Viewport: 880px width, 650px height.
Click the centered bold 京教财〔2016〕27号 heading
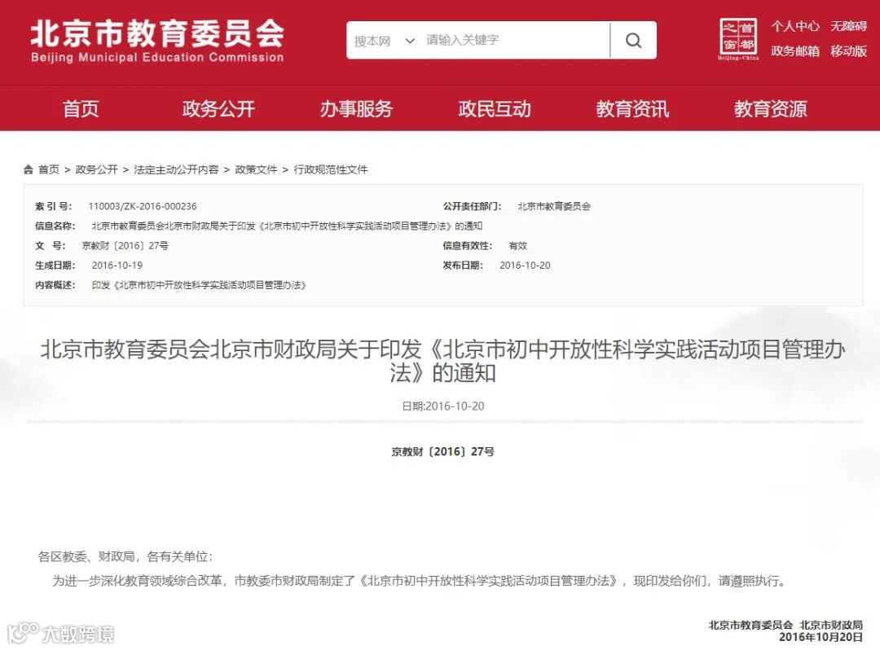tap(442, 451)
